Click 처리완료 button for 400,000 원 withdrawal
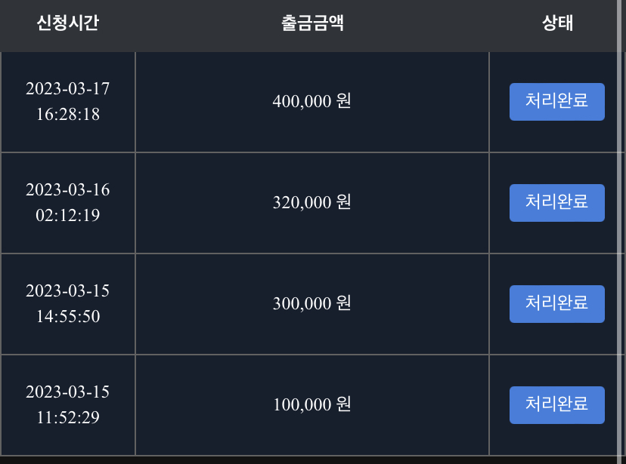This screenshot has height=464, width=626. (x=557, y=102)
